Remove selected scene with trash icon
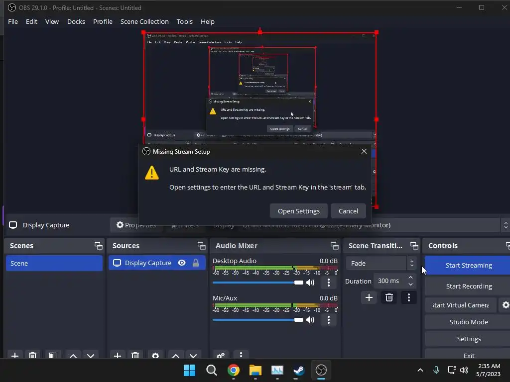The width and height of the screenshot is (510, 382). [32, 355]
